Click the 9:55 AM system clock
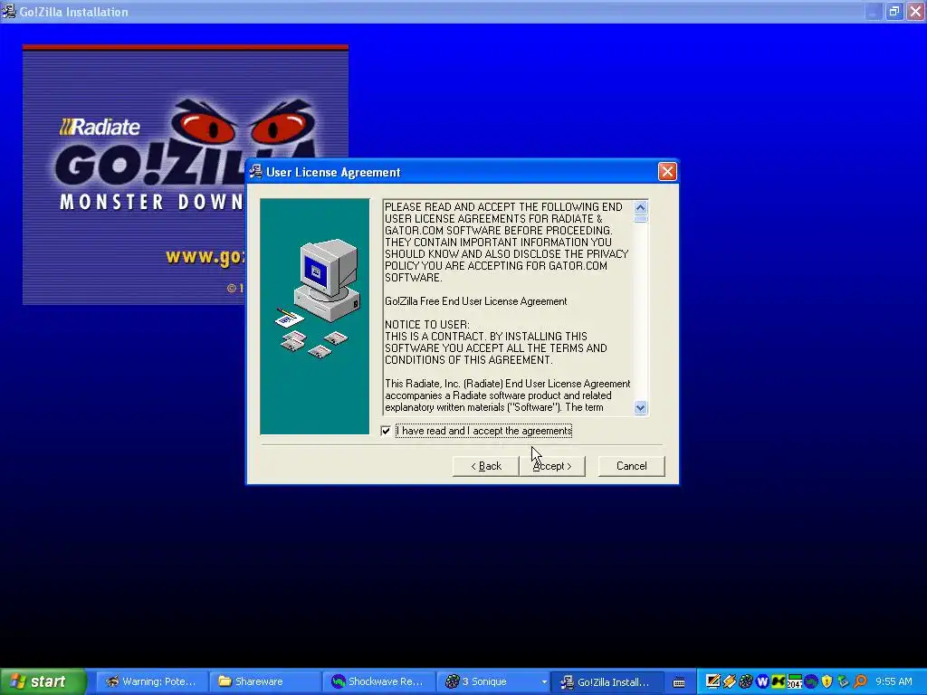The image size is (927, 695). [x=894, y=681]
